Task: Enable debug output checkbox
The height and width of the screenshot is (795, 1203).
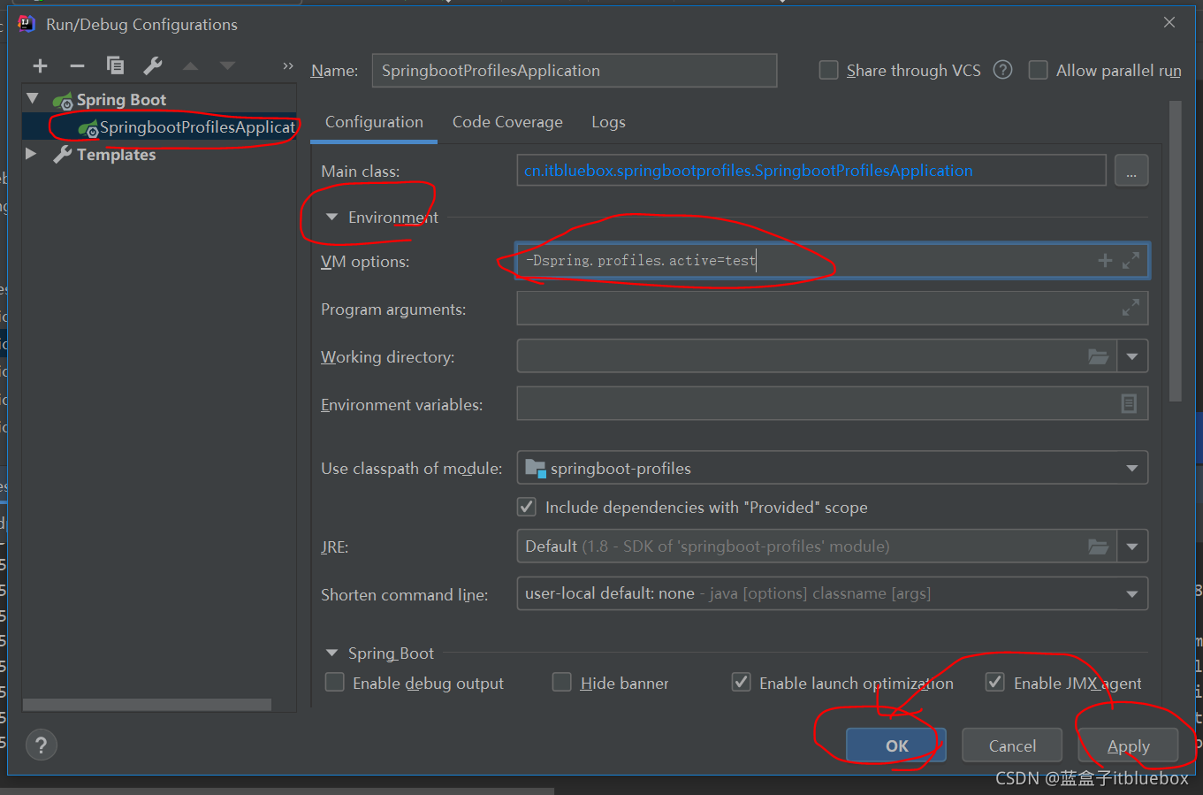Action: [335, 682]
